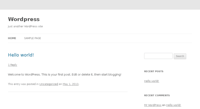200x109 pixels.
Task: Click the RECENT COMMENTS widget heading
Action: point(157,95)
